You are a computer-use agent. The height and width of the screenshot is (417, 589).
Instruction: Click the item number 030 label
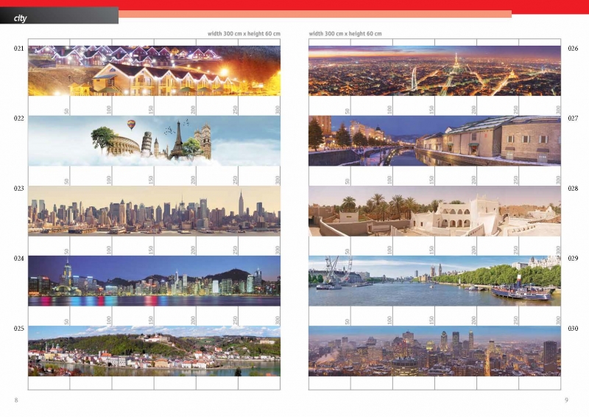pos(573,329)
